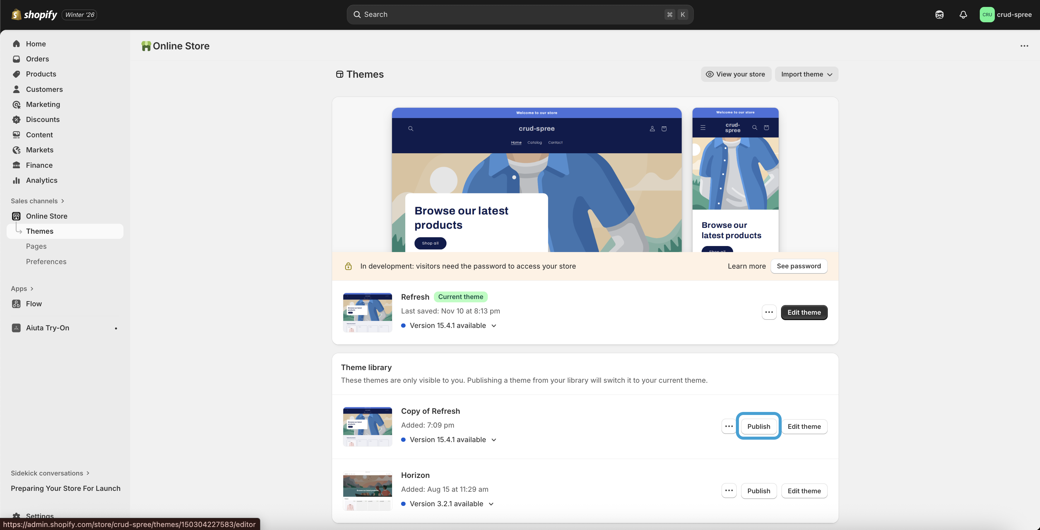
Task: Open Preparing Your Store For Launch conversation
Action: click(65, 488)
